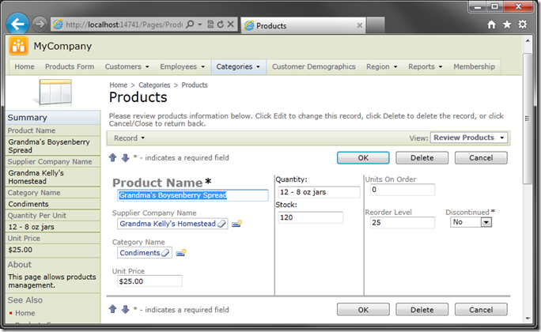Create new category with icon beside Condiments

[x=181, y=253]
